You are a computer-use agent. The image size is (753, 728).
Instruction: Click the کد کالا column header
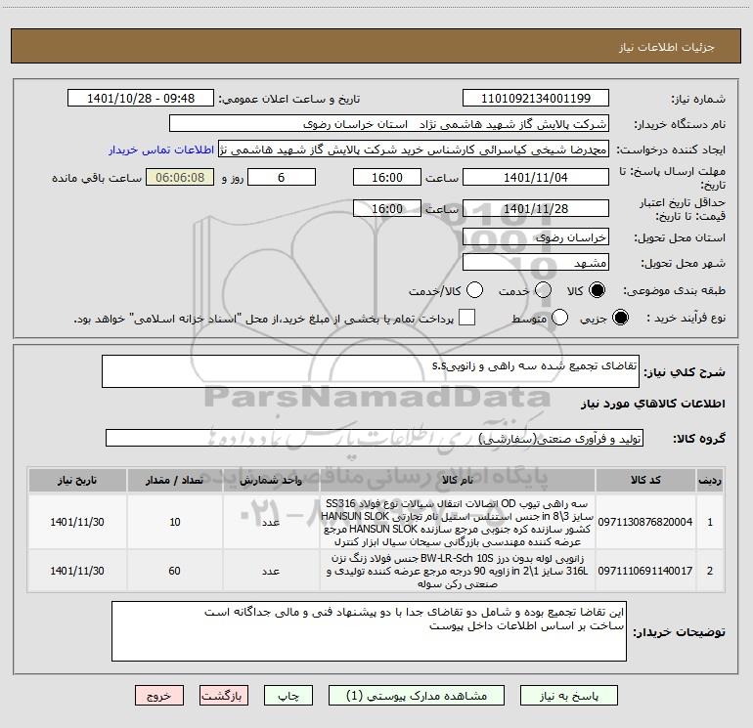(x=645, y=480)
